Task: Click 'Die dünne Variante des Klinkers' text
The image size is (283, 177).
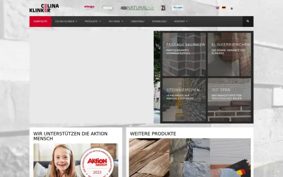Action: (228, 51)
